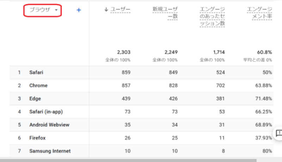Select the Samsung Internet row
Image resolution: width=282 pixels, height=162 pixels.
tap(141, 151)
